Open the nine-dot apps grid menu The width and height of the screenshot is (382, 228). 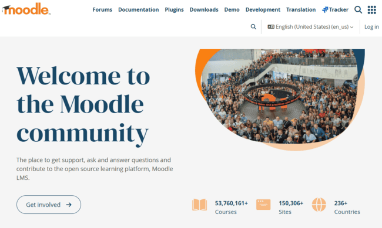372,10
